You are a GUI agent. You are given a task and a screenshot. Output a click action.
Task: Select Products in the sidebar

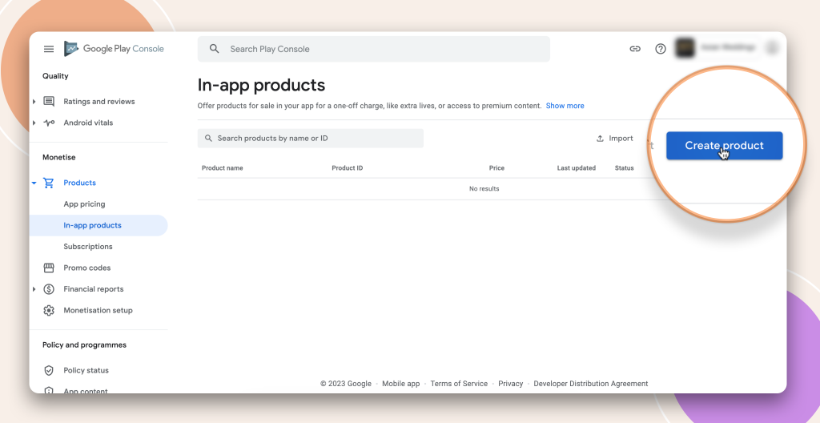point(79,183)
